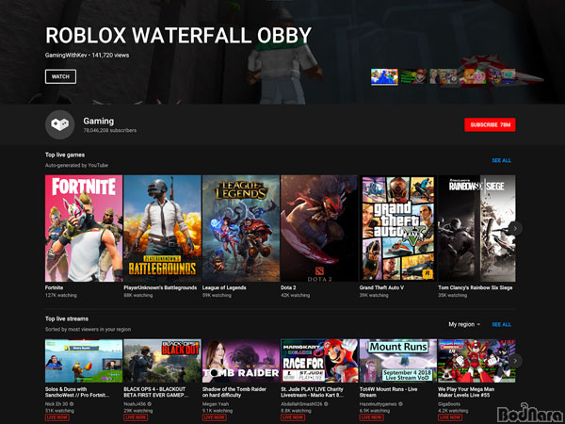Open the Tomb Raider stream thumbnail

tap(241, 361)
